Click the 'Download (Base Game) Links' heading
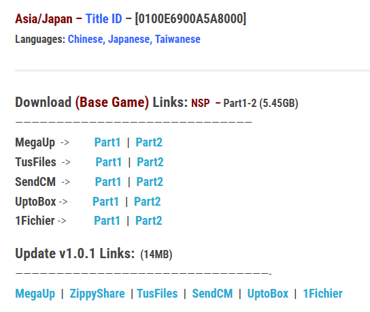Image resolution: width=370 pixels, height=312 pixels. [x=101, y=102]
